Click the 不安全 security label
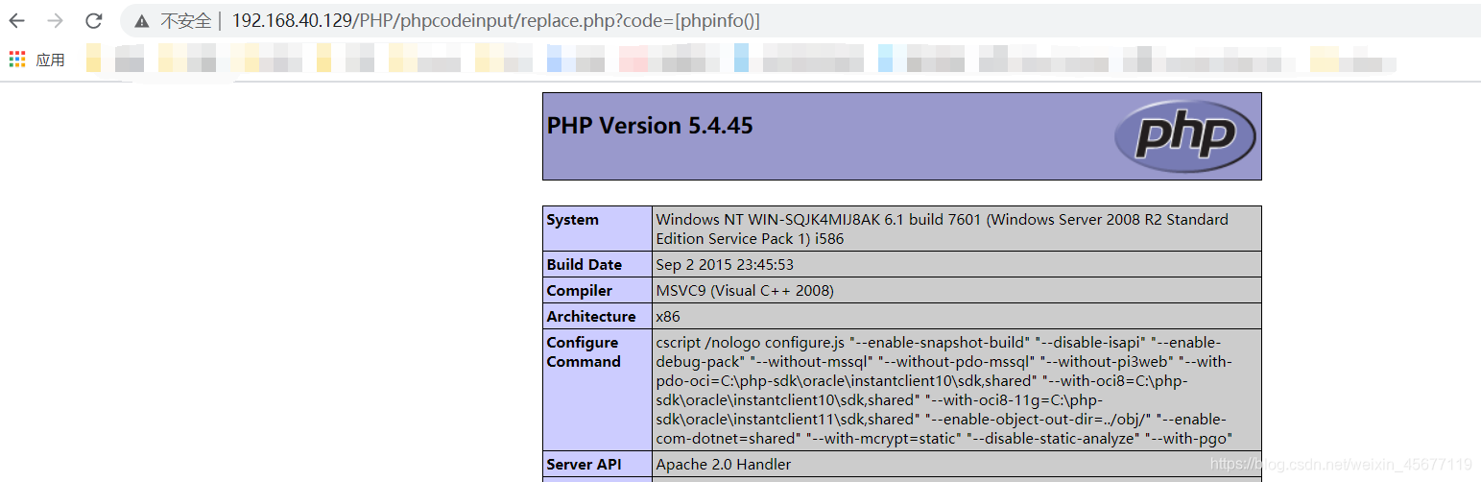The image size is (1481, 482). [186, 21]
